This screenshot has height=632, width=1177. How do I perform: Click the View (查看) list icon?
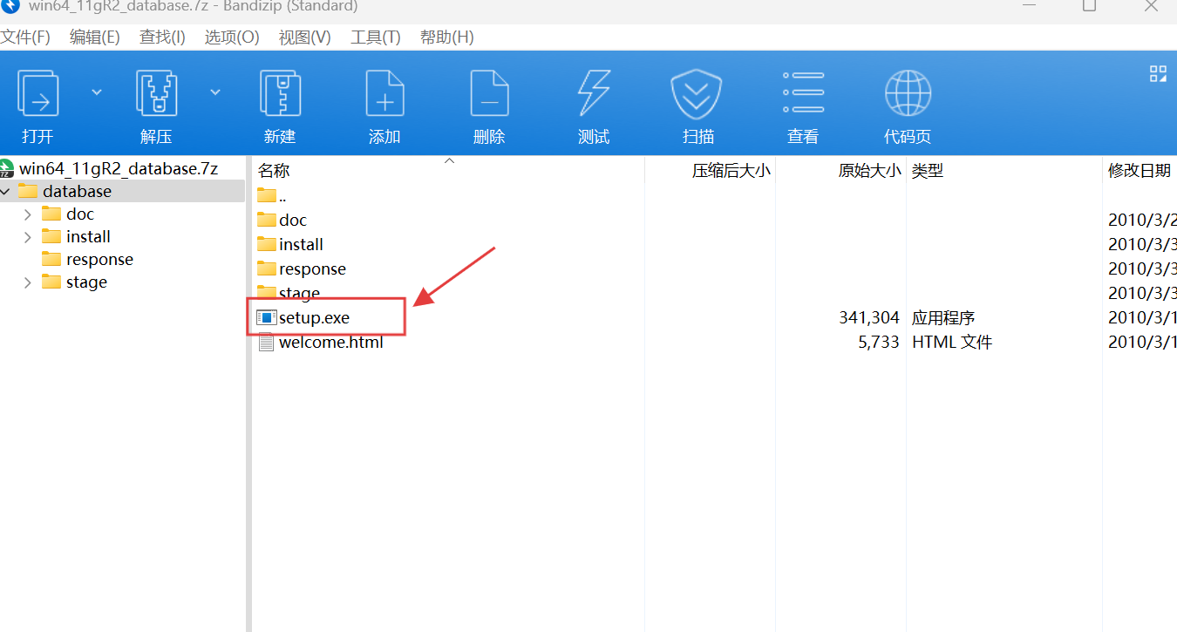point(803,93)
